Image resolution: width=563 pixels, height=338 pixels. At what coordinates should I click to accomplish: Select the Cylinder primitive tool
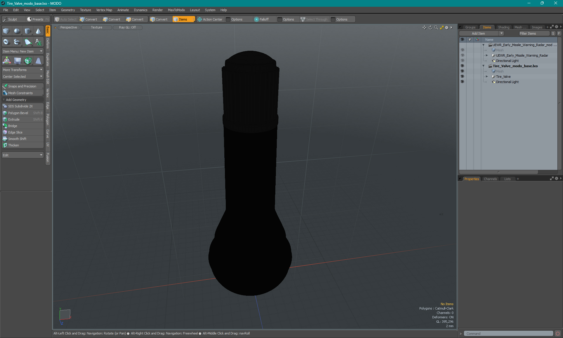coord(28,31)
